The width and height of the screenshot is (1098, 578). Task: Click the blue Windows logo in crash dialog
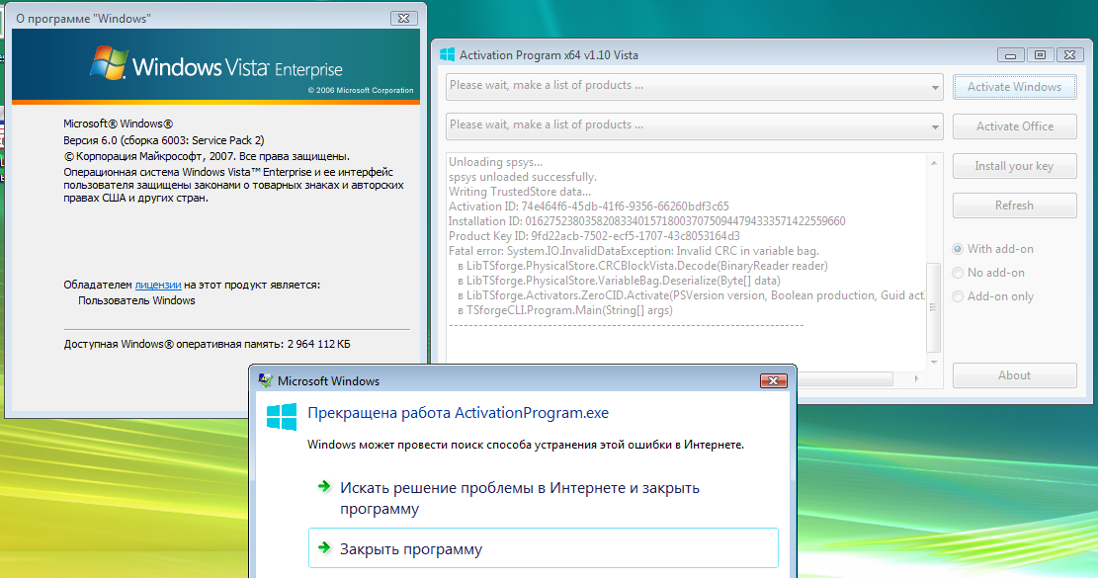point(282,416)
